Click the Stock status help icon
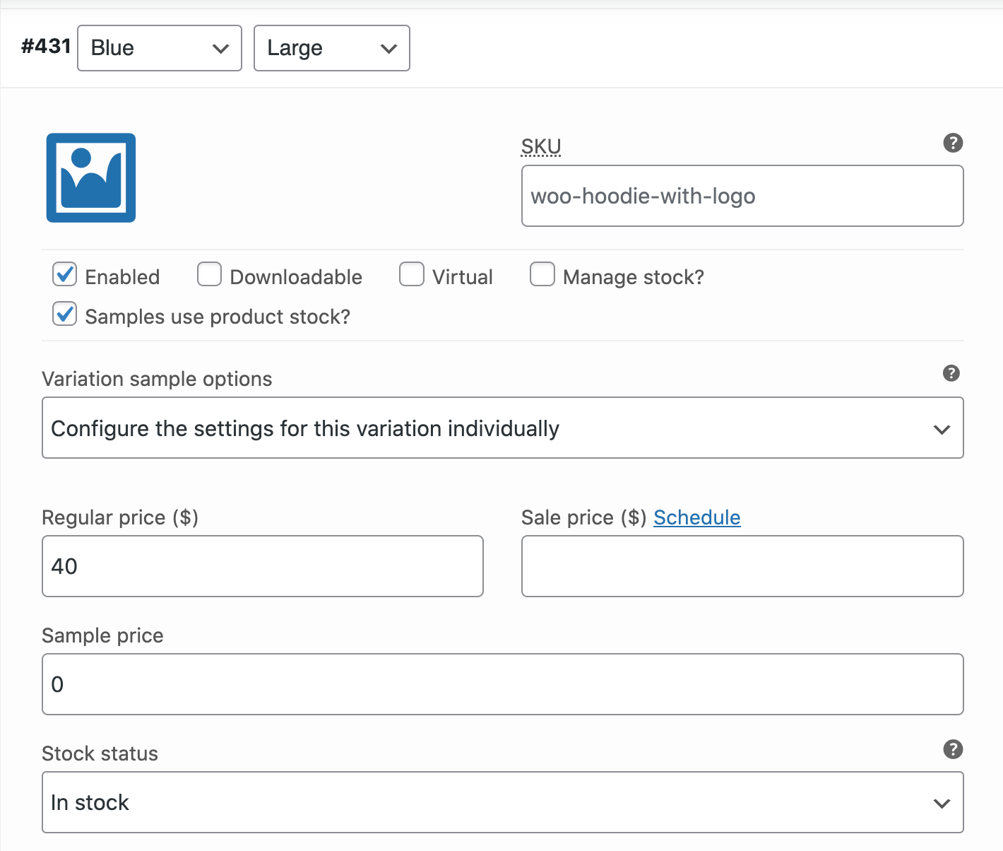This screenshot has width=1003, height=851. pyautogui.click(x=952, y=749)
